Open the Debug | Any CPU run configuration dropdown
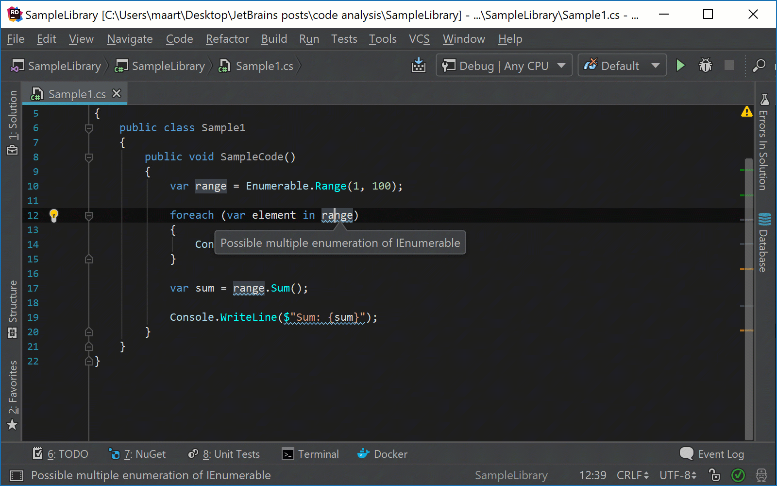The image size is (777, 486). (504, 66)
